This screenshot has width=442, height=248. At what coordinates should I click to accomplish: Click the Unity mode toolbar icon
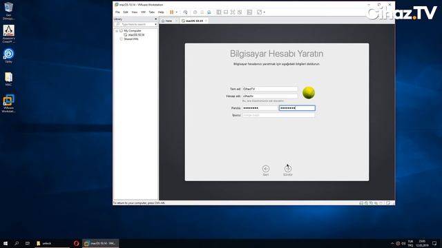click(x=240, y=12)
